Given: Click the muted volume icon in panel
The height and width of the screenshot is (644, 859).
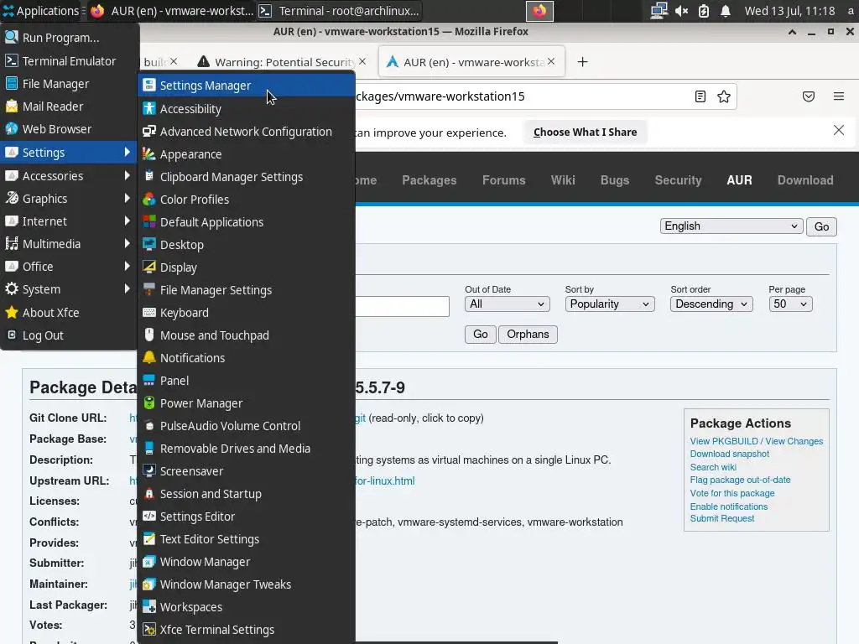Looking at the screenshot, I should [681, 11].
